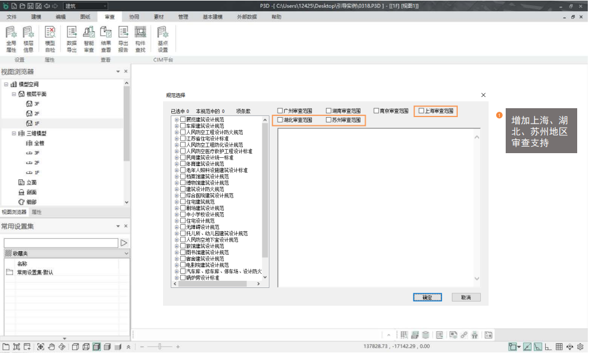Tick the 湖北审查范围 checkbox

click(x=281, y=120)
